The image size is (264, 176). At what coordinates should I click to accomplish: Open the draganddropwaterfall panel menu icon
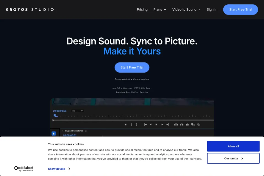pyautogui.click(x=86, y=131)
